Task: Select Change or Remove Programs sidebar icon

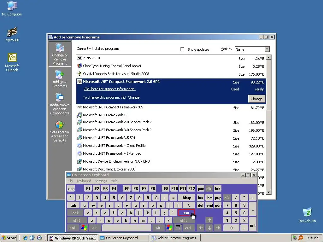Action: pyautogui.click(x=60, y=54)
